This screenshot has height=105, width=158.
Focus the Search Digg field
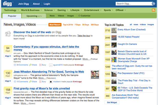click(x=134, y=4)
